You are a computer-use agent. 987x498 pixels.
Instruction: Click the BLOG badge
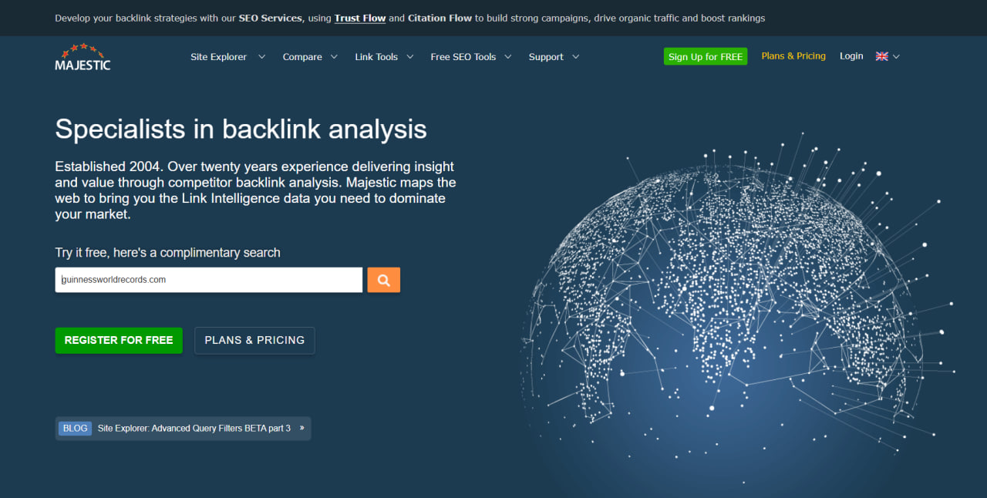click(x=75, y=429)
